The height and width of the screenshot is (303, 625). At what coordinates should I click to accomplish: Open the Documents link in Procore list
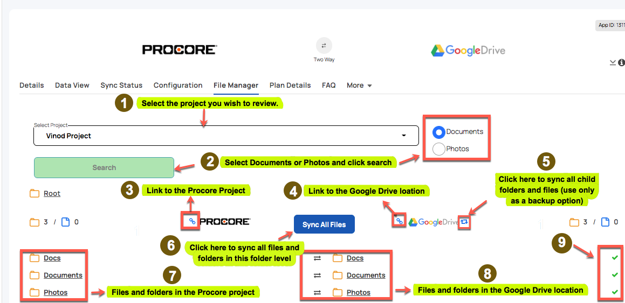63,275
